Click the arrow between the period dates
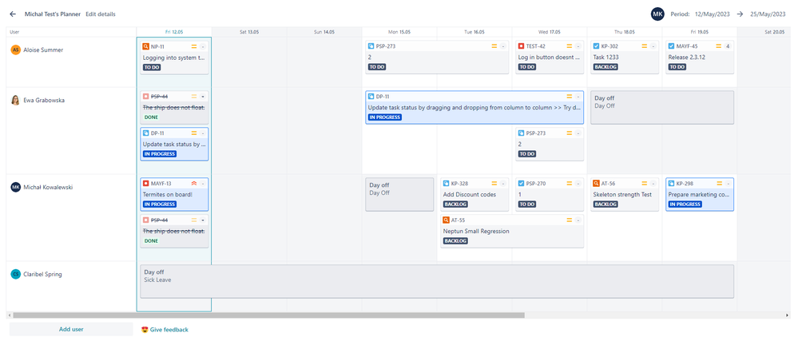The image size is (798, 341). [x=740, y=14]
